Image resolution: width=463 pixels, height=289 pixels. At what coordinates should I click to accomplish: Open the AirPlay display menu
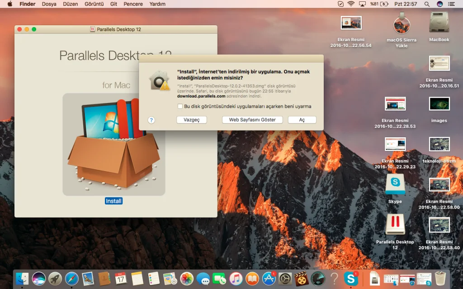[362, 4]
